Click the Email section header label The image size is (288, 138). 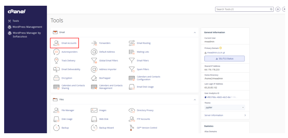coord(62,33)
